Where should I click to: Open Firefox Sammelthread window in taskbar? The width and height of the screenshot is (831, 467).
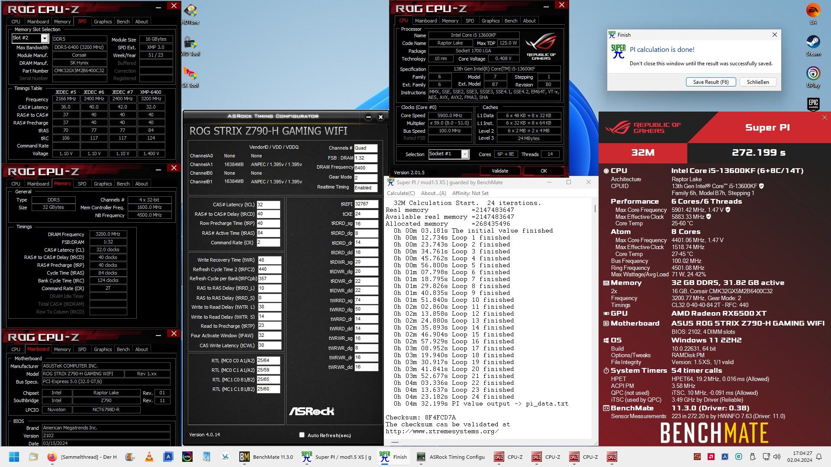coord(82,457)
